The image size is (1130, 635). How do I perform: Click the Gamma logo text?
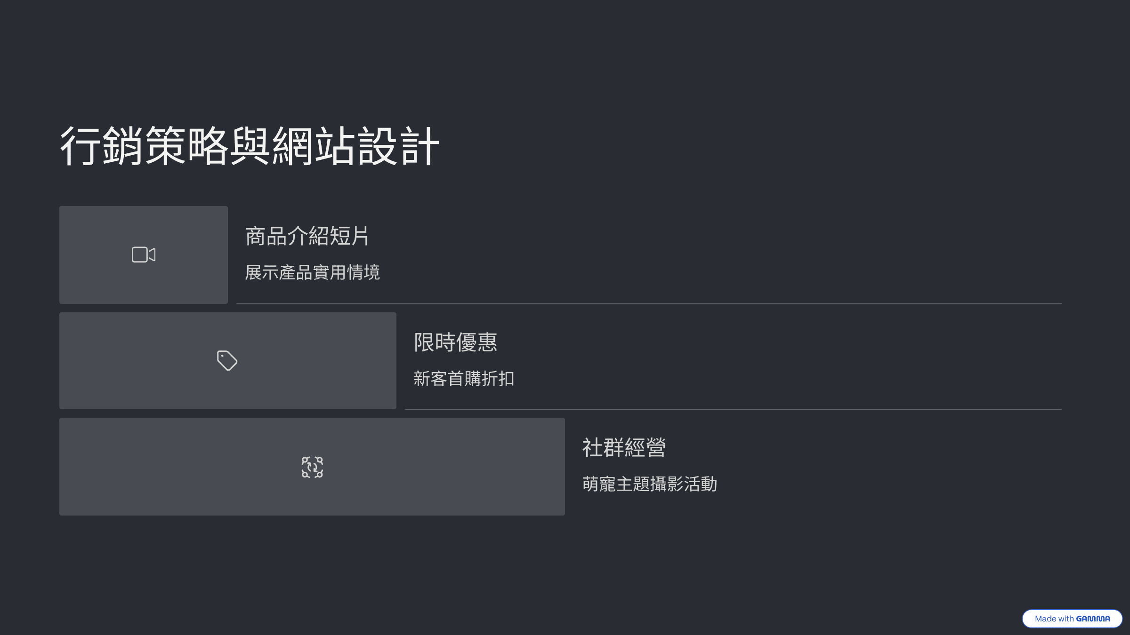coord(1093,619)
